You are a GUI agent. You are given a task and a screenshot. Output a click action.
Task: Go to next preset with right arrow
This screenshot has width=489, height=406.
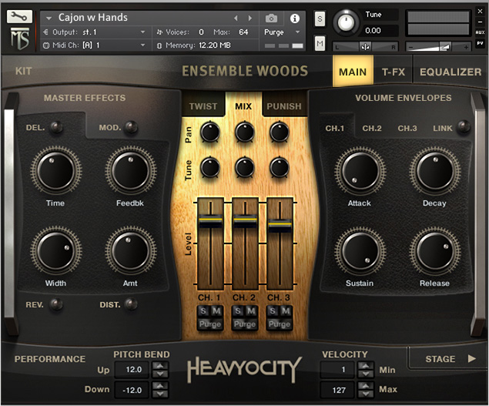pyautogui.click(x=250, y=18)
